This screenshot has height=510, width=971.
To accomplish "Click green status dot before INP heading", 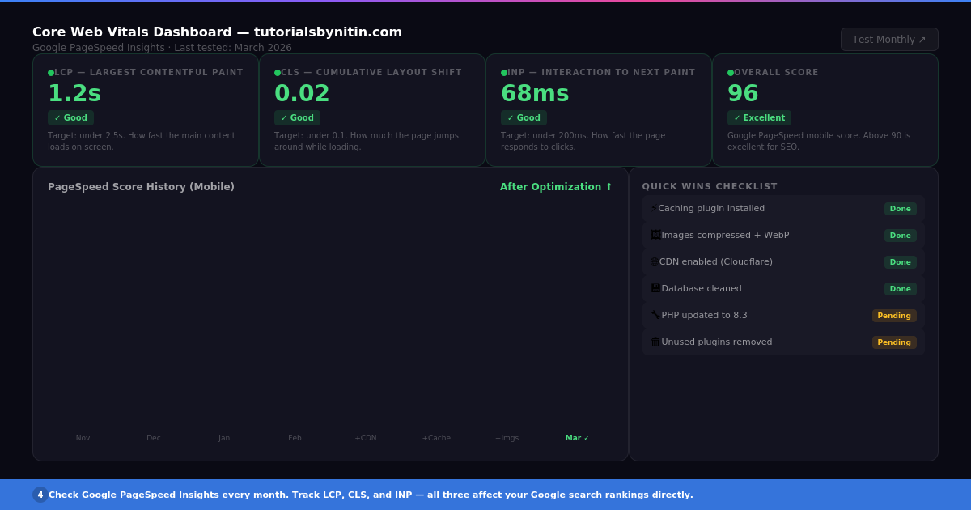I will click(504, 73).
